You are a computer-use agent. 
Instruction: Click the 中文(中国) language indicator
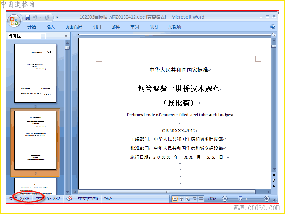click(88, 199)
